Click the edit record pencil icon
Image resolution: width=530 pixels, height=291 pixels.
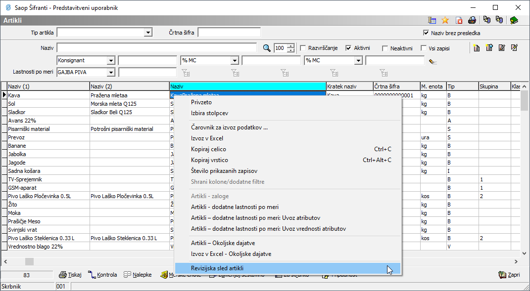[x=502, y=48]
